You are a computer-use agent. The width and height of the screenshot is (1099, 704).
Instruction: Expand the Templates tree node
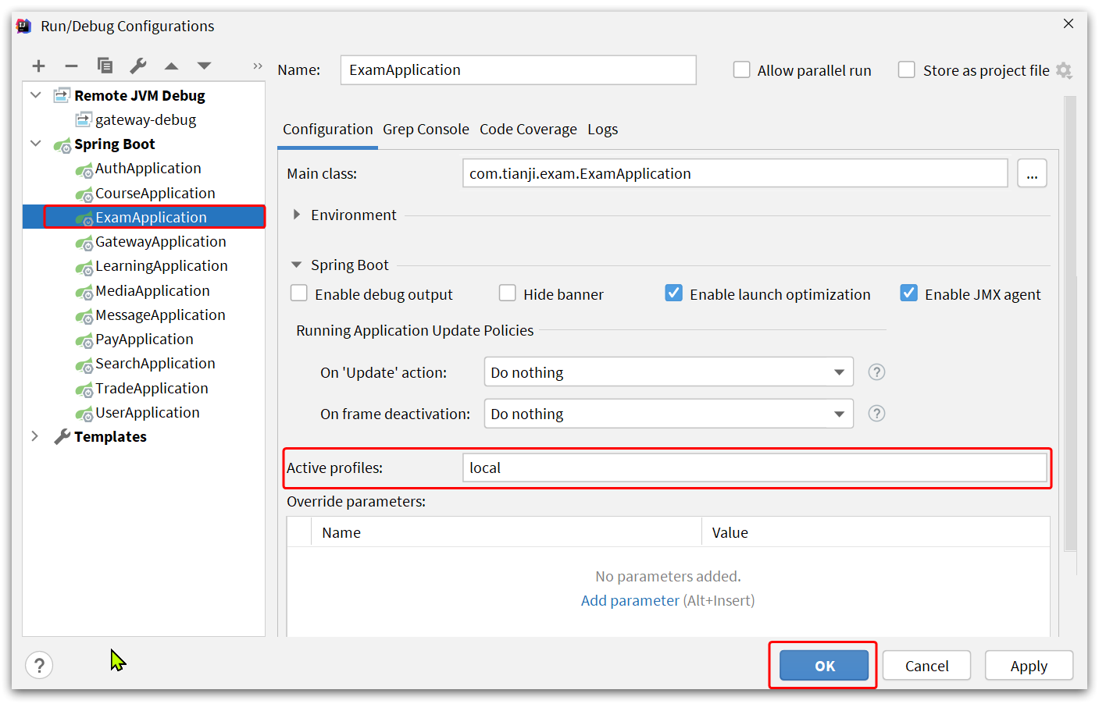click(34, 436)
